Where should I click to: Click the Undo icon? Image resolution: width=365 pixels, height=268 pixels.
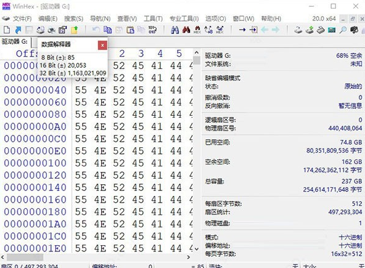96,30
